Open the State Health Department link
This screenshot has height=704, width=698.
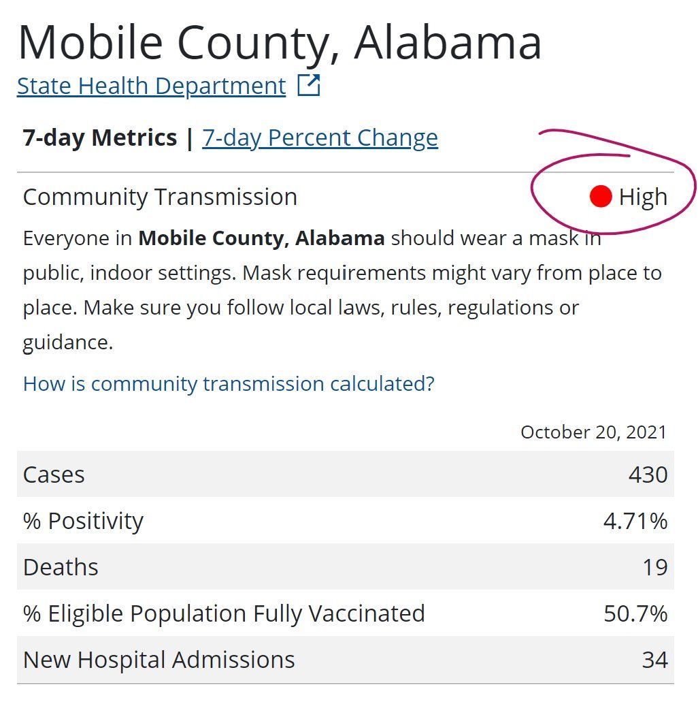click(151, 86)
